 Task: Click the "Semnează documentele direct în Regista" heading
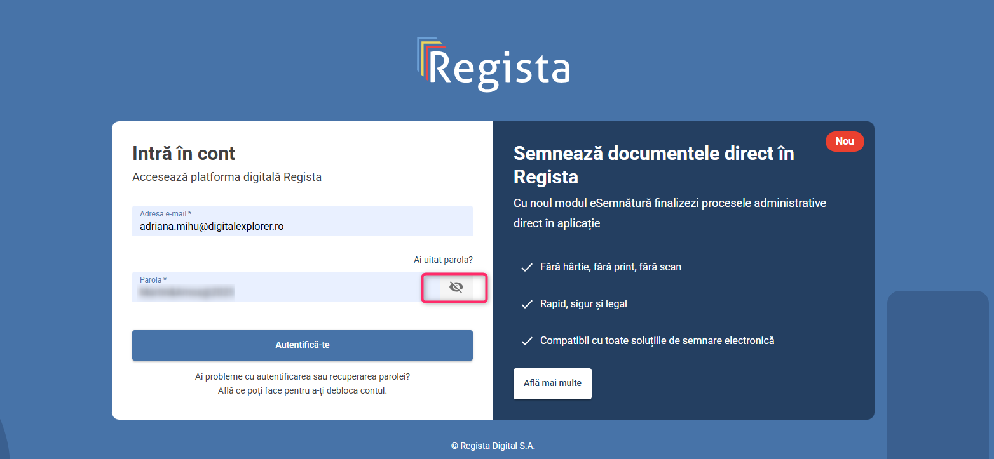(654, 165)
